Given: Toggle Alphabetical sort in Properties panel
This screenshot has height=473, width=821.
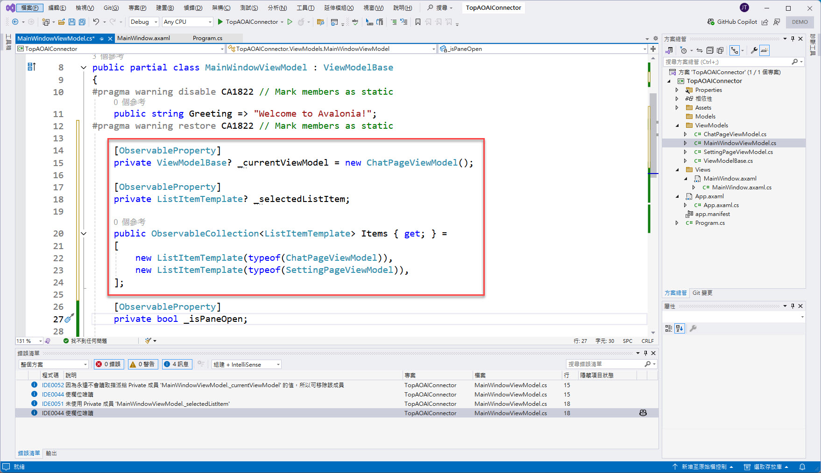Looking at the screenshot, I should coord(679,328).
